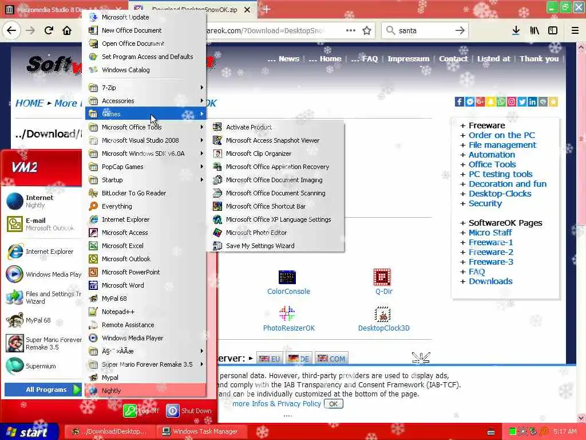
Task: Click the search box containing santa
Action: [x=424, y=31]
